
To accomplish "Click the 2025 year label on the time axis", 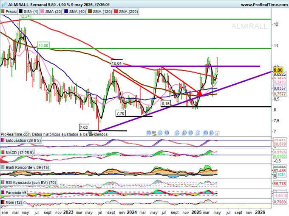I will pyautogui.click(x=196, y=212).
